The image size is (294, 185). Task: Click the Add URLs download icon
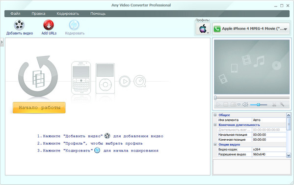click(x=49, y=25)
